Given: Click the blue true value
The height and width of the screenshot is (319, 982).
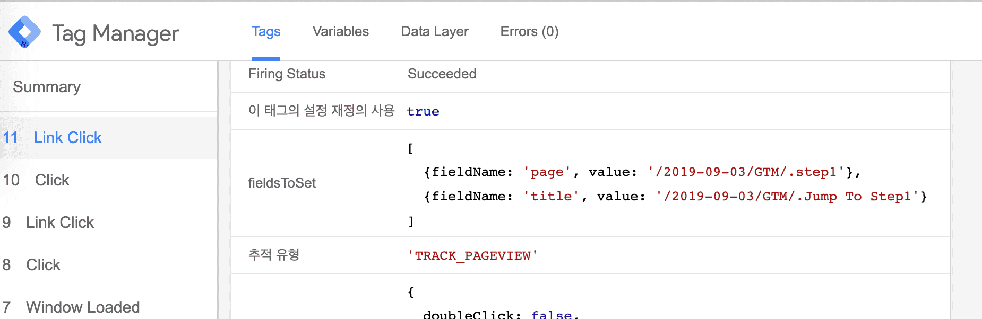Looking at the screenshot, I should coord(423,112).
